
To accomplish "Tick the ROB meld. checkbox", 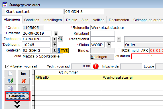I will tap(119, 51).
